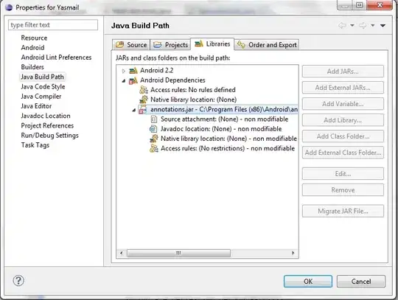
Task: Click the back navigation arrow icon
Action: click(342, 25)
